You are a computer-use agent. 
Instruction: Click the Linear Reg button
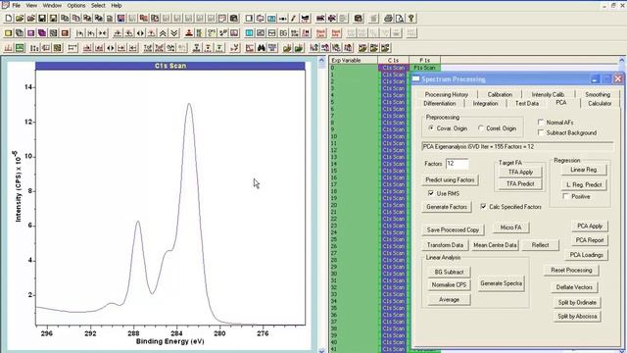(584, 170)
